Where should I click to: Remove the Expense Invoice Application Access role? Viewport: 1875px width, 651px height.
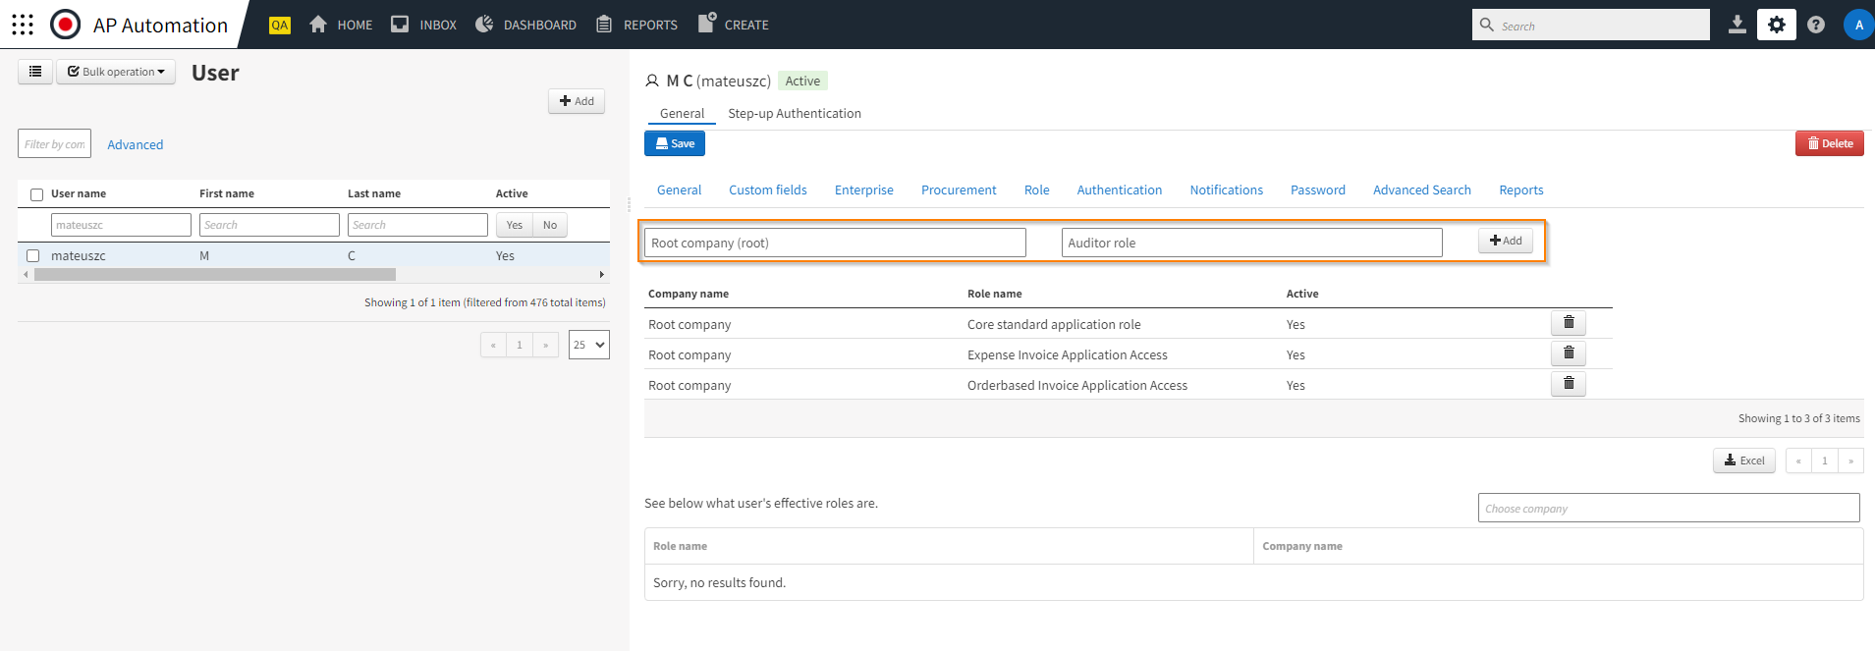(x=1569, y=353)
